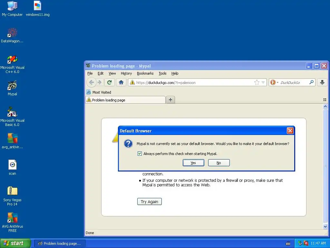Click the page scrollbar up arrow
The image size is (330, 248).
[x=325, y=107]
